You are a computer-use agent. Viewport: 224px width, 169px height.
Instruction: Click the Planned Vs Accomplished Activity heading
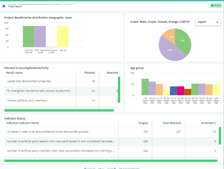pyautogui.click(x=26, y=68)
